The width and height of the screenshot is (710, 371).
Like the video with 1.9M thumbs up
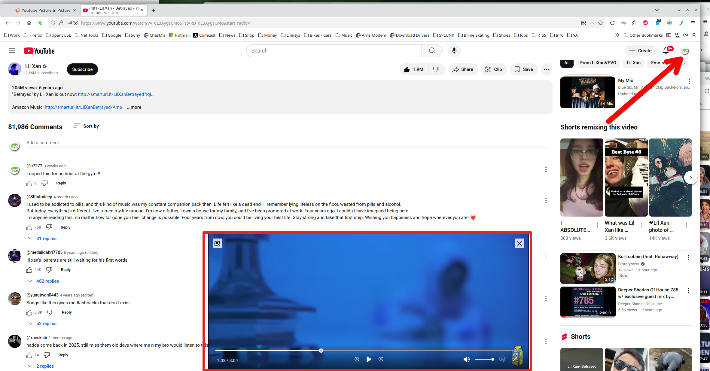[414, 69]
